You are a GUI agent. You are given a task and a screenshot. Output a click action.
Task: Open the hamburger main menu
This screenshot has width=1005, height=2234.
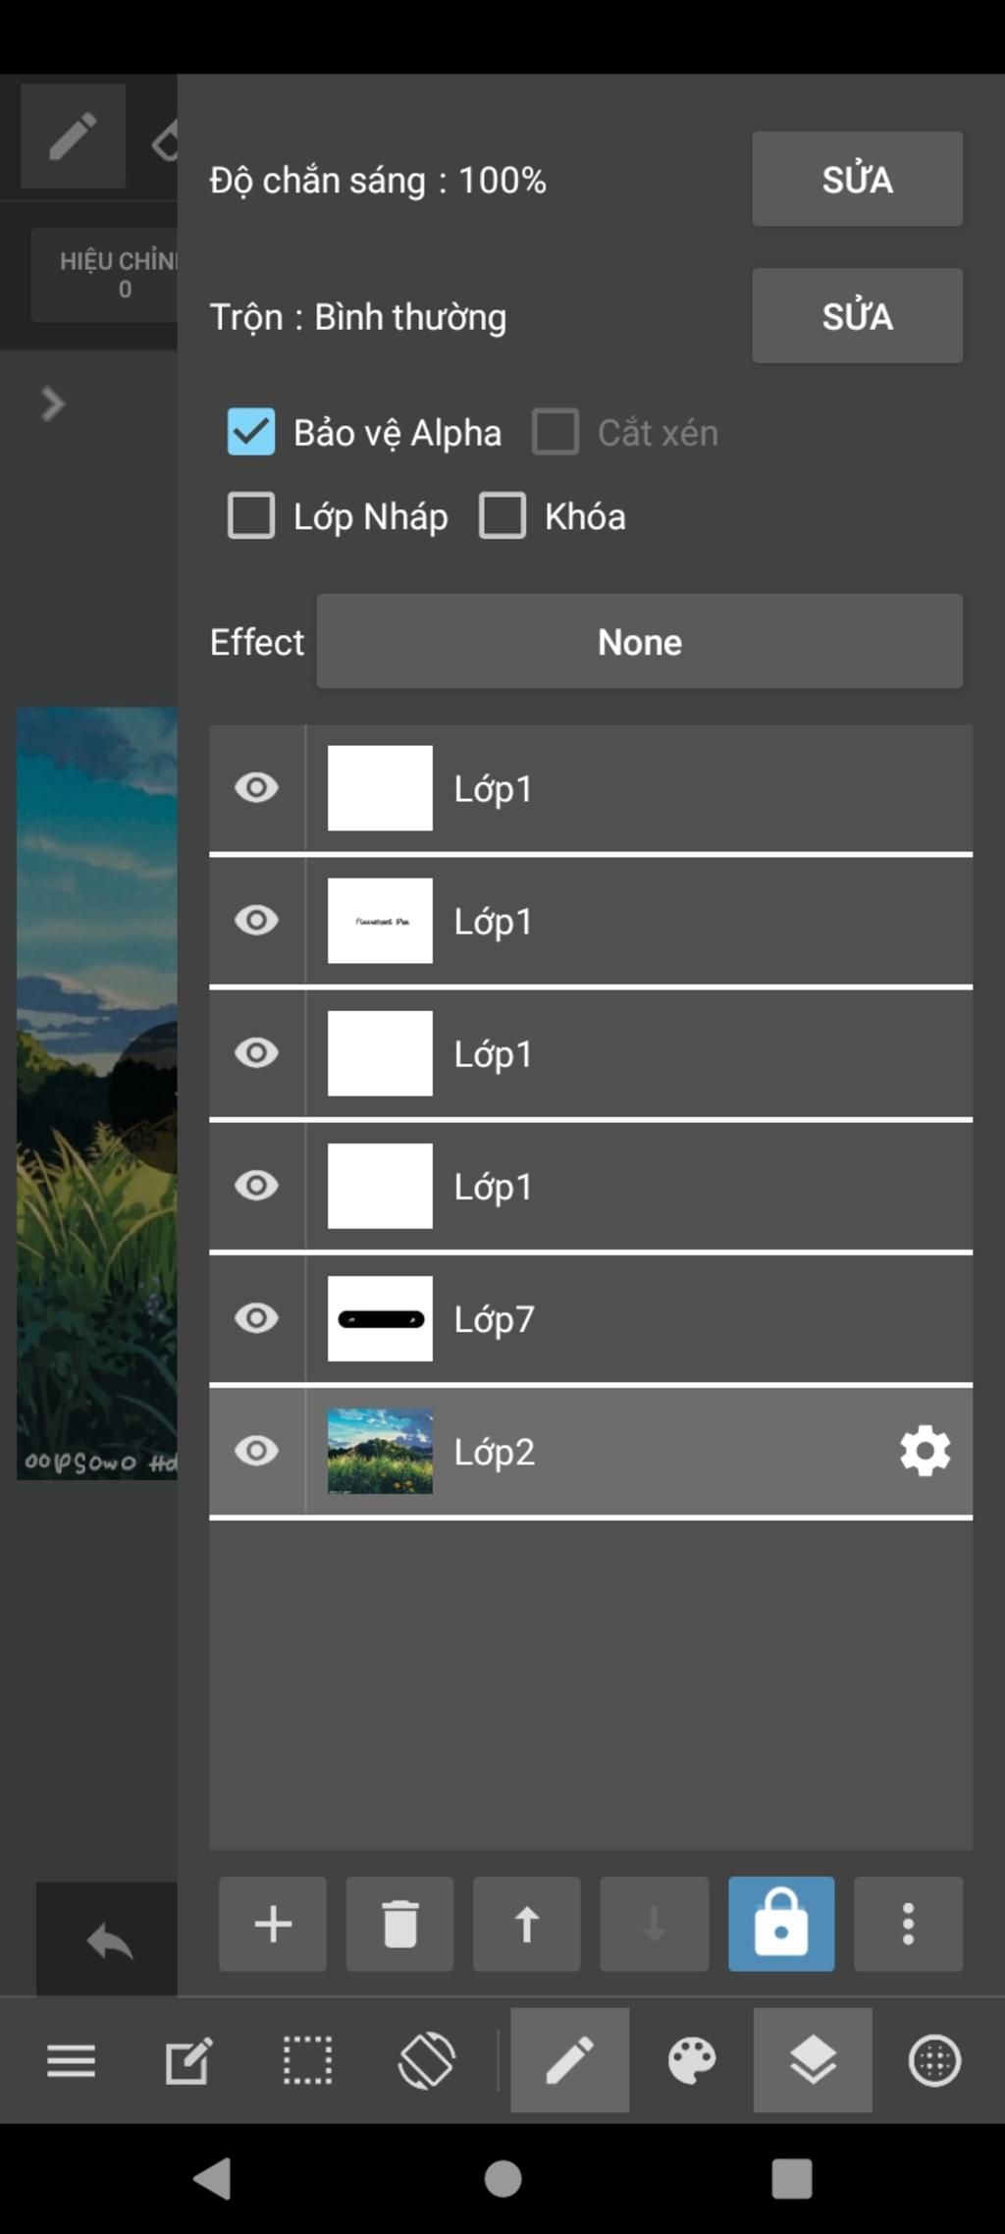72,2060
